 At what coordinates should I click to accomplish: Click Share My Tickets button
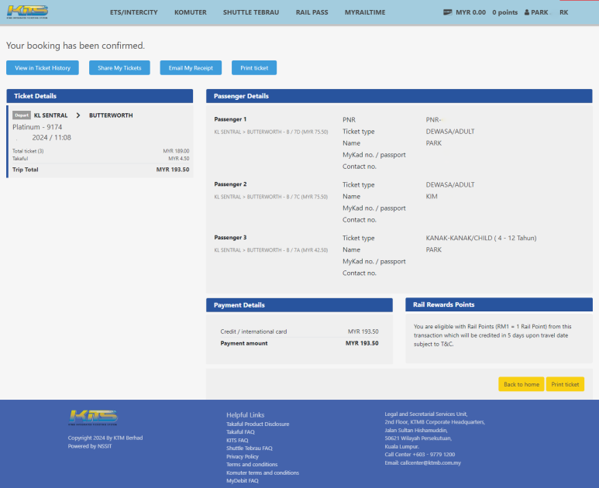(119, 68)
